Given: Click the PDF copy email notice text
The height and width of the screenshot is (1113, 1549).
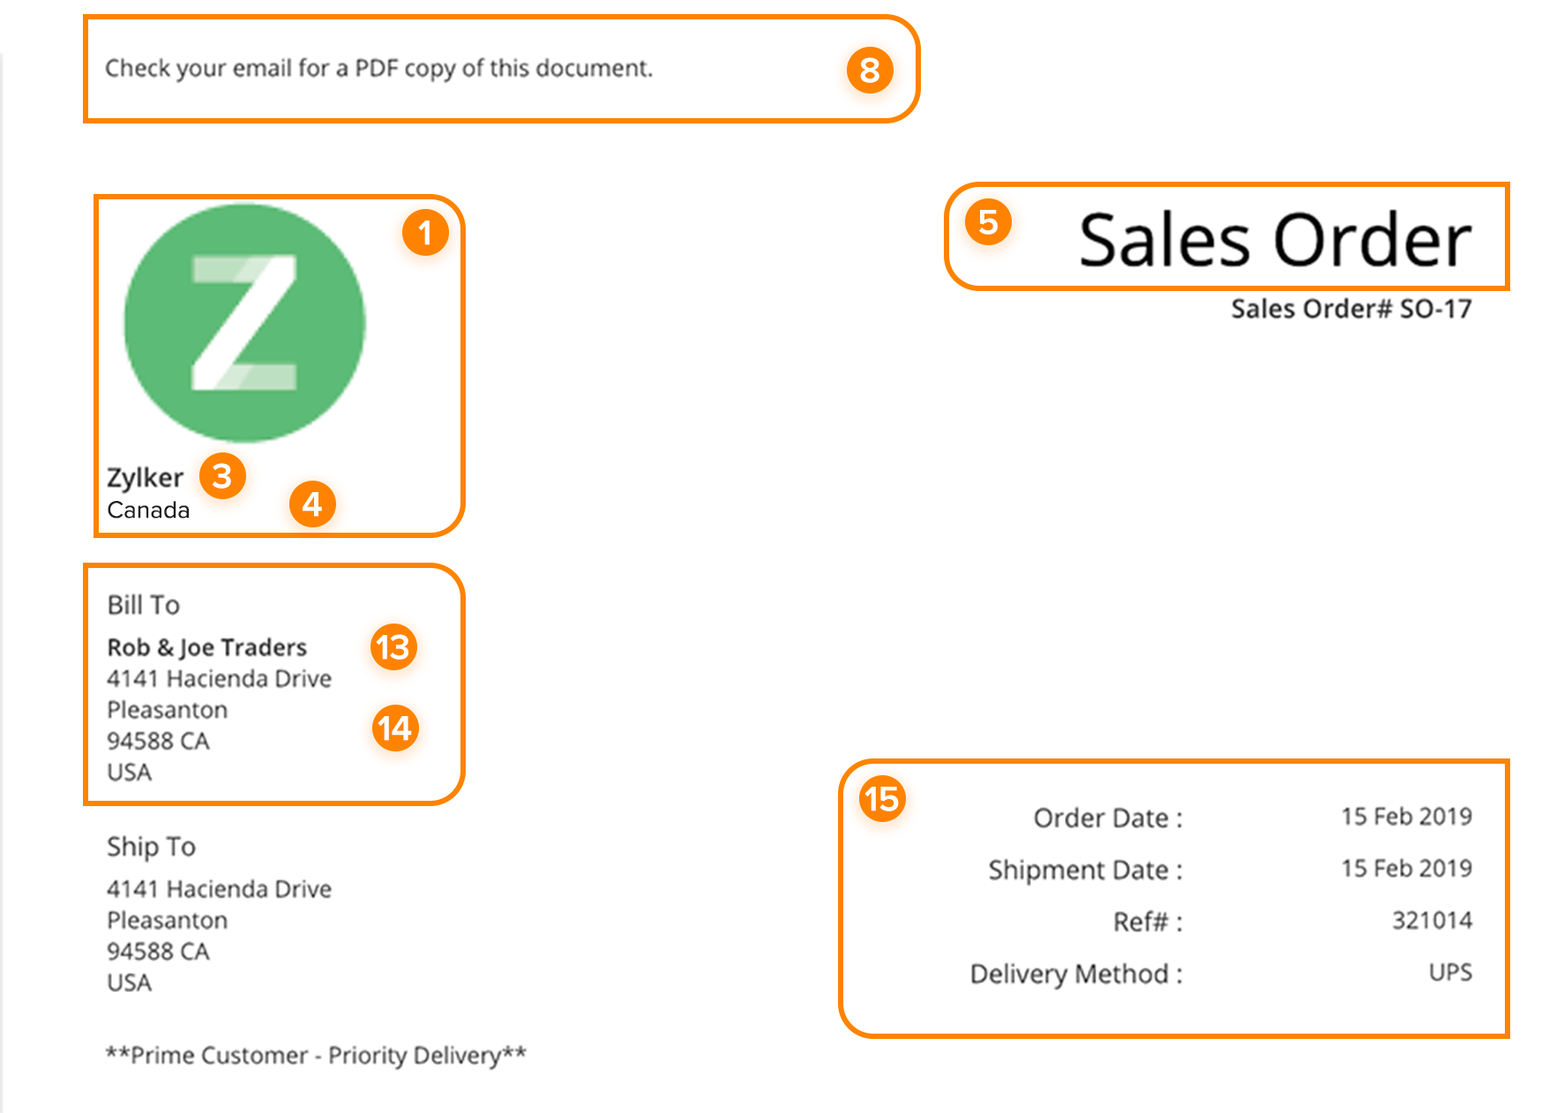Looking at the screenshot, I should (378, 69).
